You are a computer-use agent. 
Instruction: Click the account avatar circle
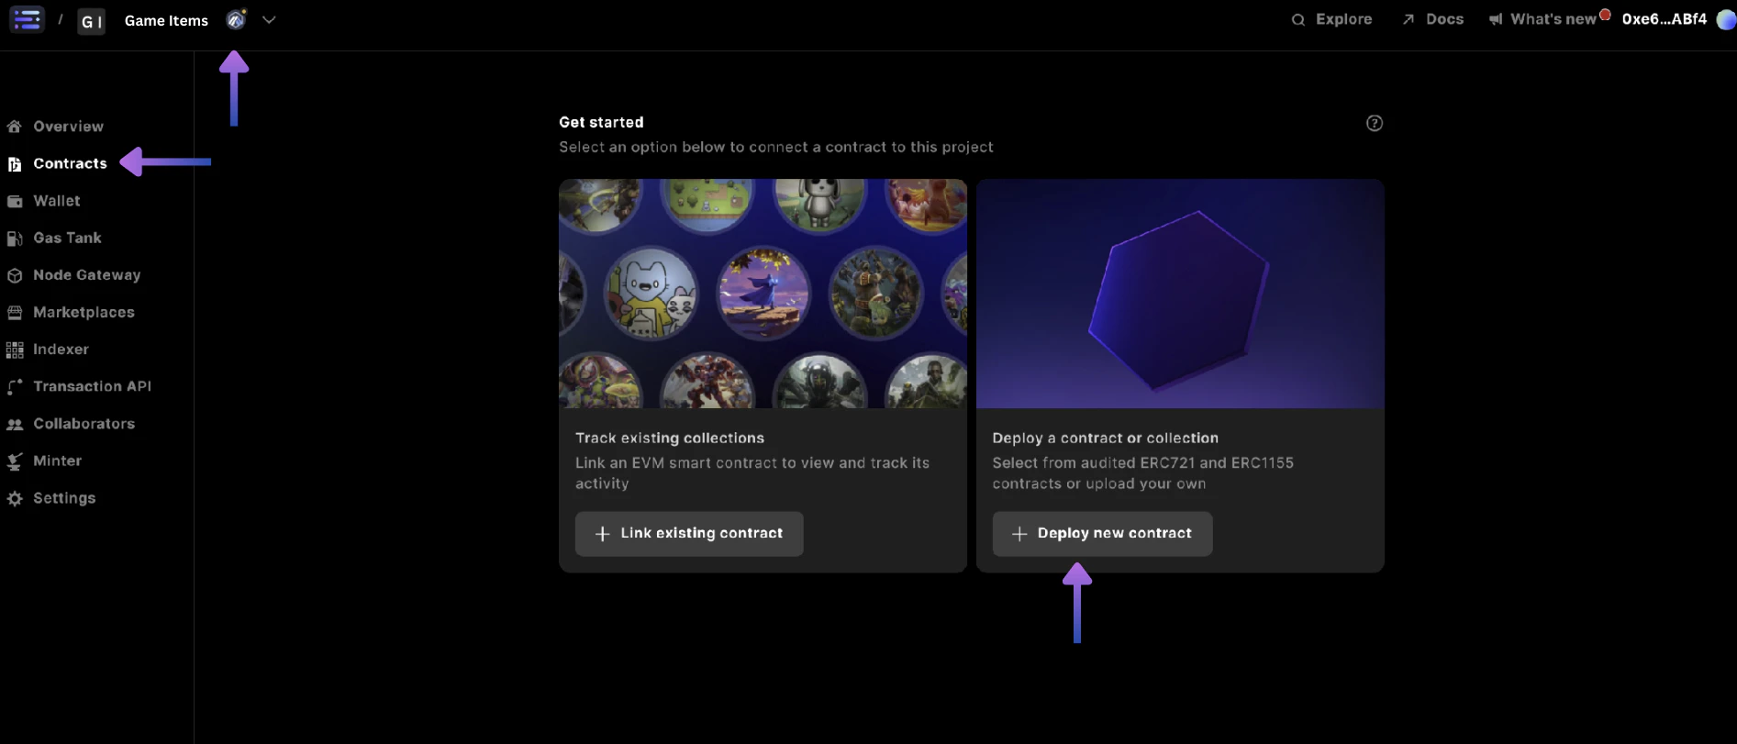1726,19
